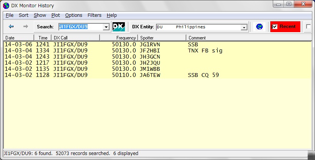
Task: Click the DX Monitor History title icon
Action: click(6, 6)
